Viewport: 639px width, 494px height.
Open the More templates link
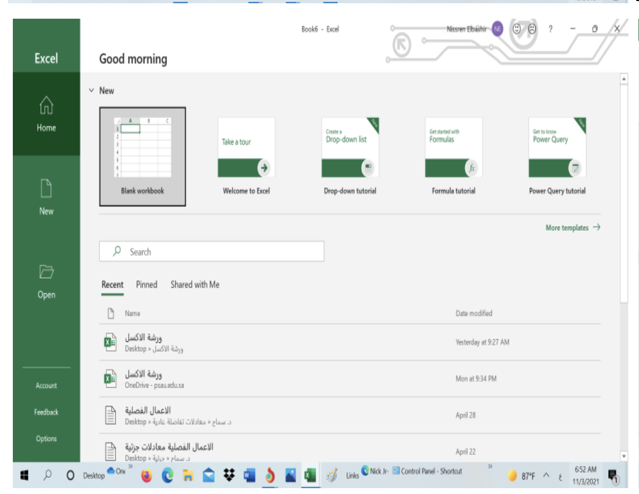pyautogui.click(x=572, y=228)
